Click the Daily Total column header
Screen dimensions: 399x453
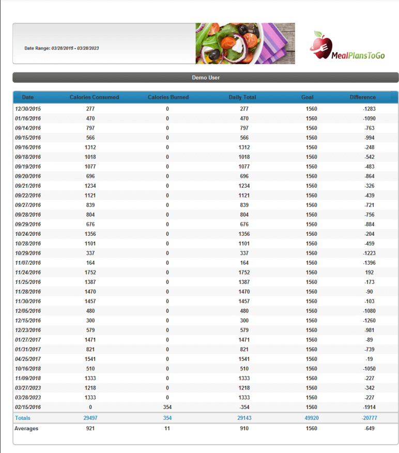point(242,97)
